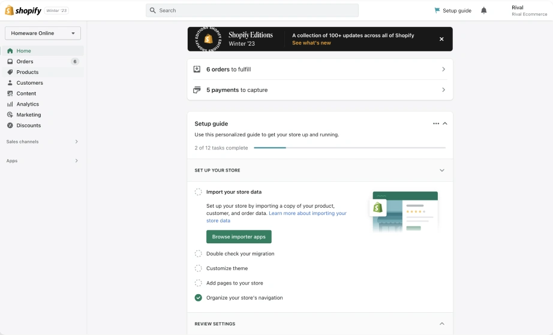This screenshot has height=335, width=553.
Task: Click Browse importer apps button
Action: point(239,237)
